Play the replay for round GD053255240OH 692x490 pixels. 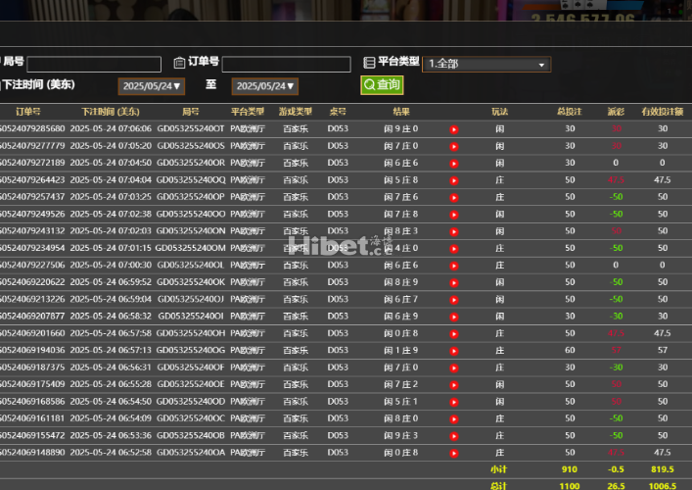pyautogui.click(x=453, y=333)
